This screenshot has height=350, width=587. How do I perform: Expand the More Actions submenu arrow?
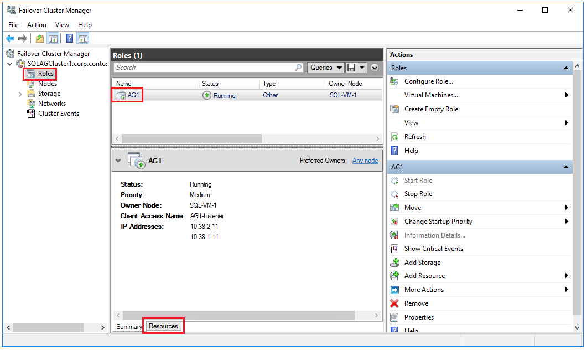pyautogui.click(x=566, y=289)
